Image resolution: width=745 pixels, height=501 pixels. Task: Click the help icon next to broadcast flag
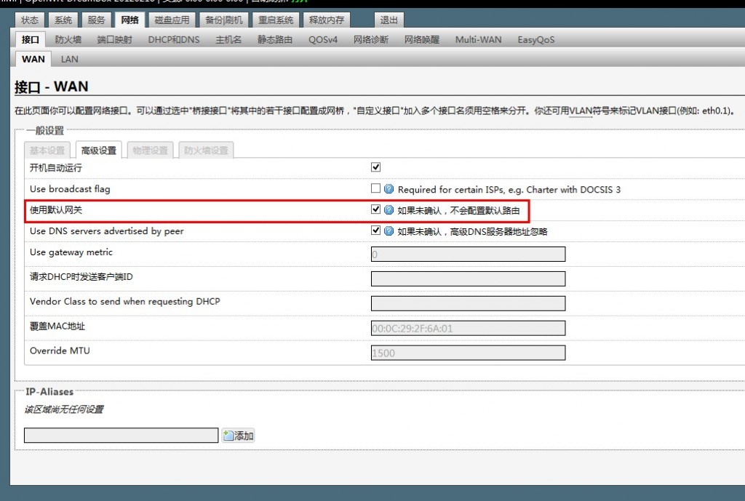click(389, 189)
